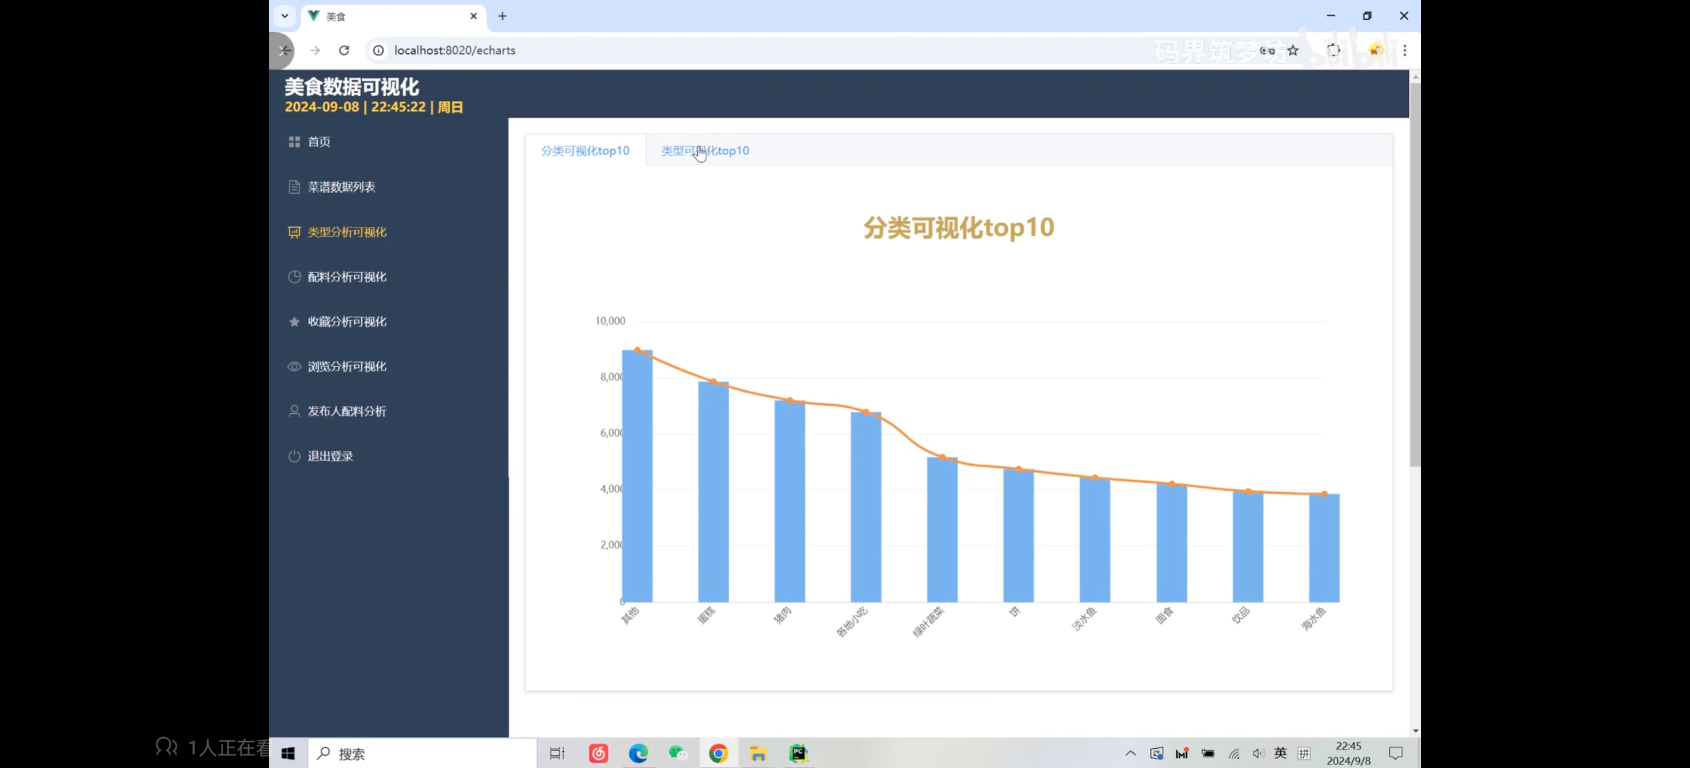Open Microsoft Edge from taskbar
The height and width of the screenshot is (768, 1690).
[x=639, y=754]
